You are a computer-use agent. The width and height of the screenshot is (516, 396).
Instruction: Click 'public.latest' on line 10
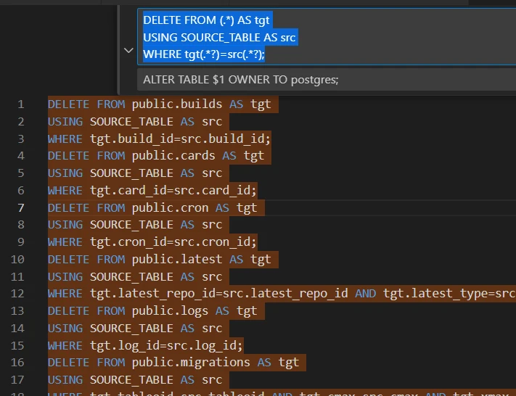pyautogui.click(x=177, y=260)
